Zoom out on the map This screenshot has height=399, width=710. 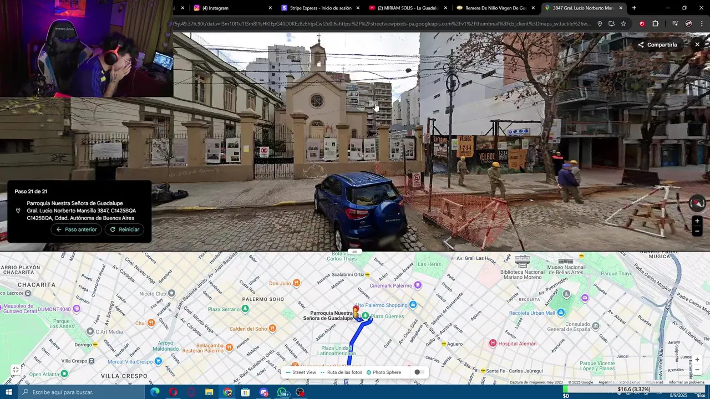(x=697, y=370)
